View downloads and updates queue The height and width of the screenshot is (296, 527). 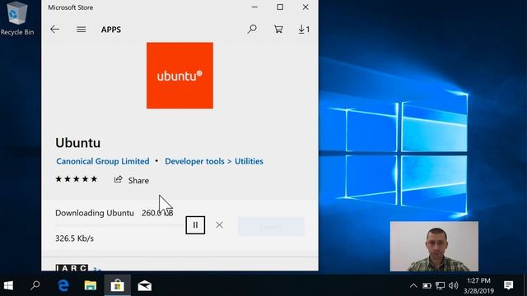tap(304, 30)
